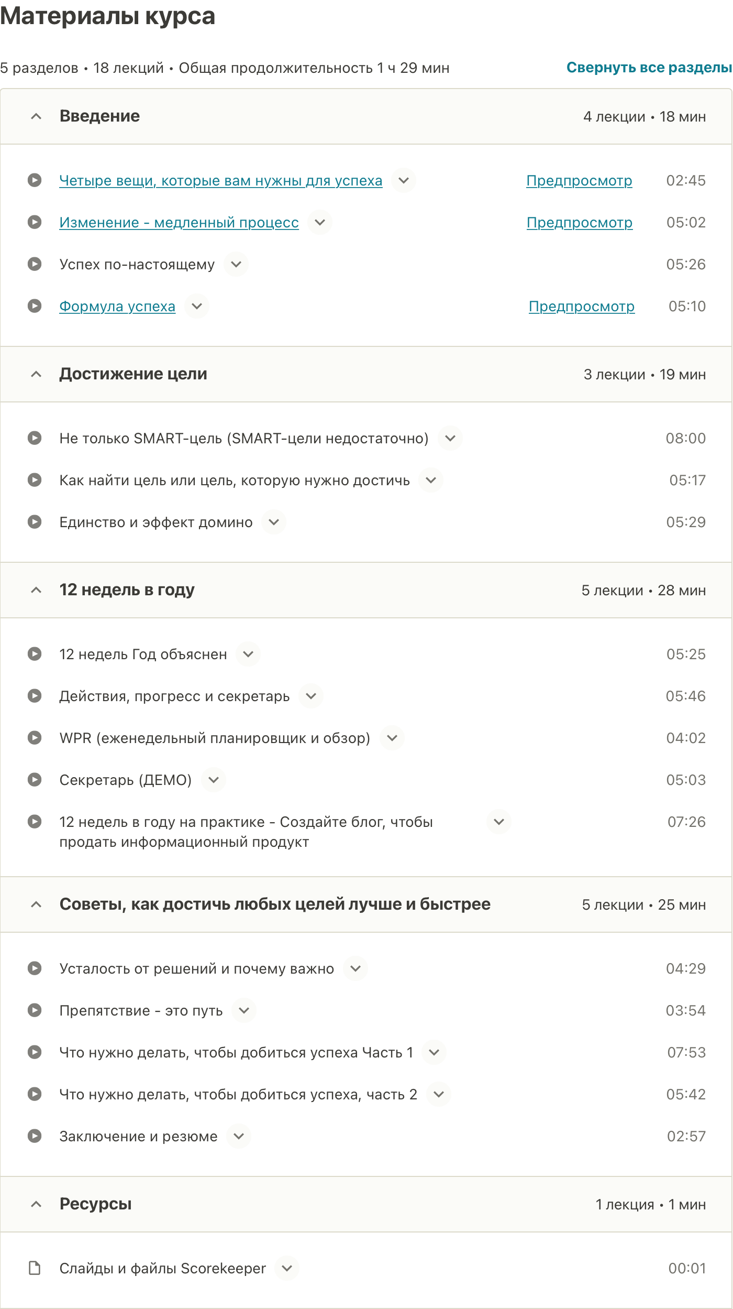Image resolution: width=733 pixels, height=1309 pixels.
Task: Click play icon beside 'Четыре вещи' lecture
Action: click(35, 180)
